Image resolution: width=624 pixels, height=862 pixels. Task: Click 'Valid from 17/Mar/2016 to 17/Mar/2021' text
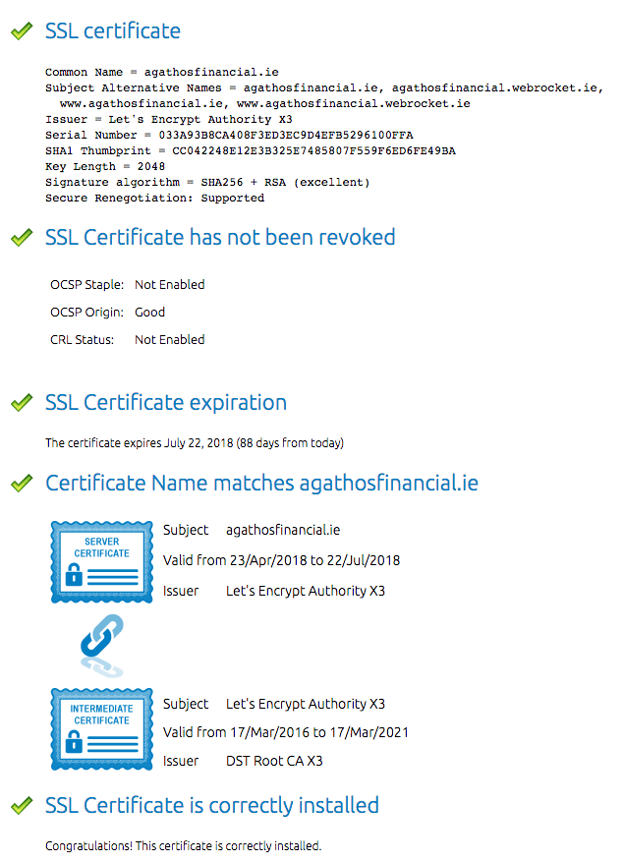(286, 732)
